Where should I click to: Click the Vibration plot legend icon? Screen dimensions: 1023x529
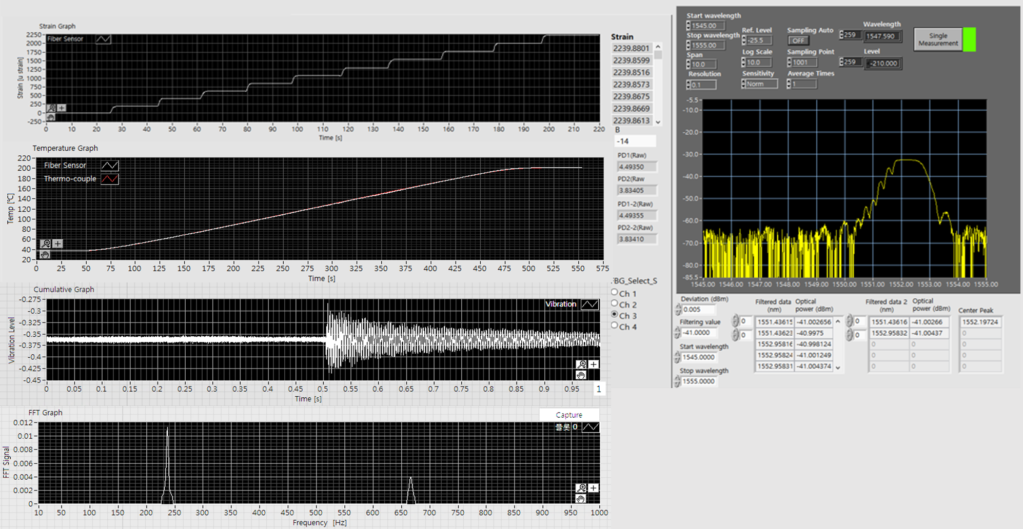589,304
